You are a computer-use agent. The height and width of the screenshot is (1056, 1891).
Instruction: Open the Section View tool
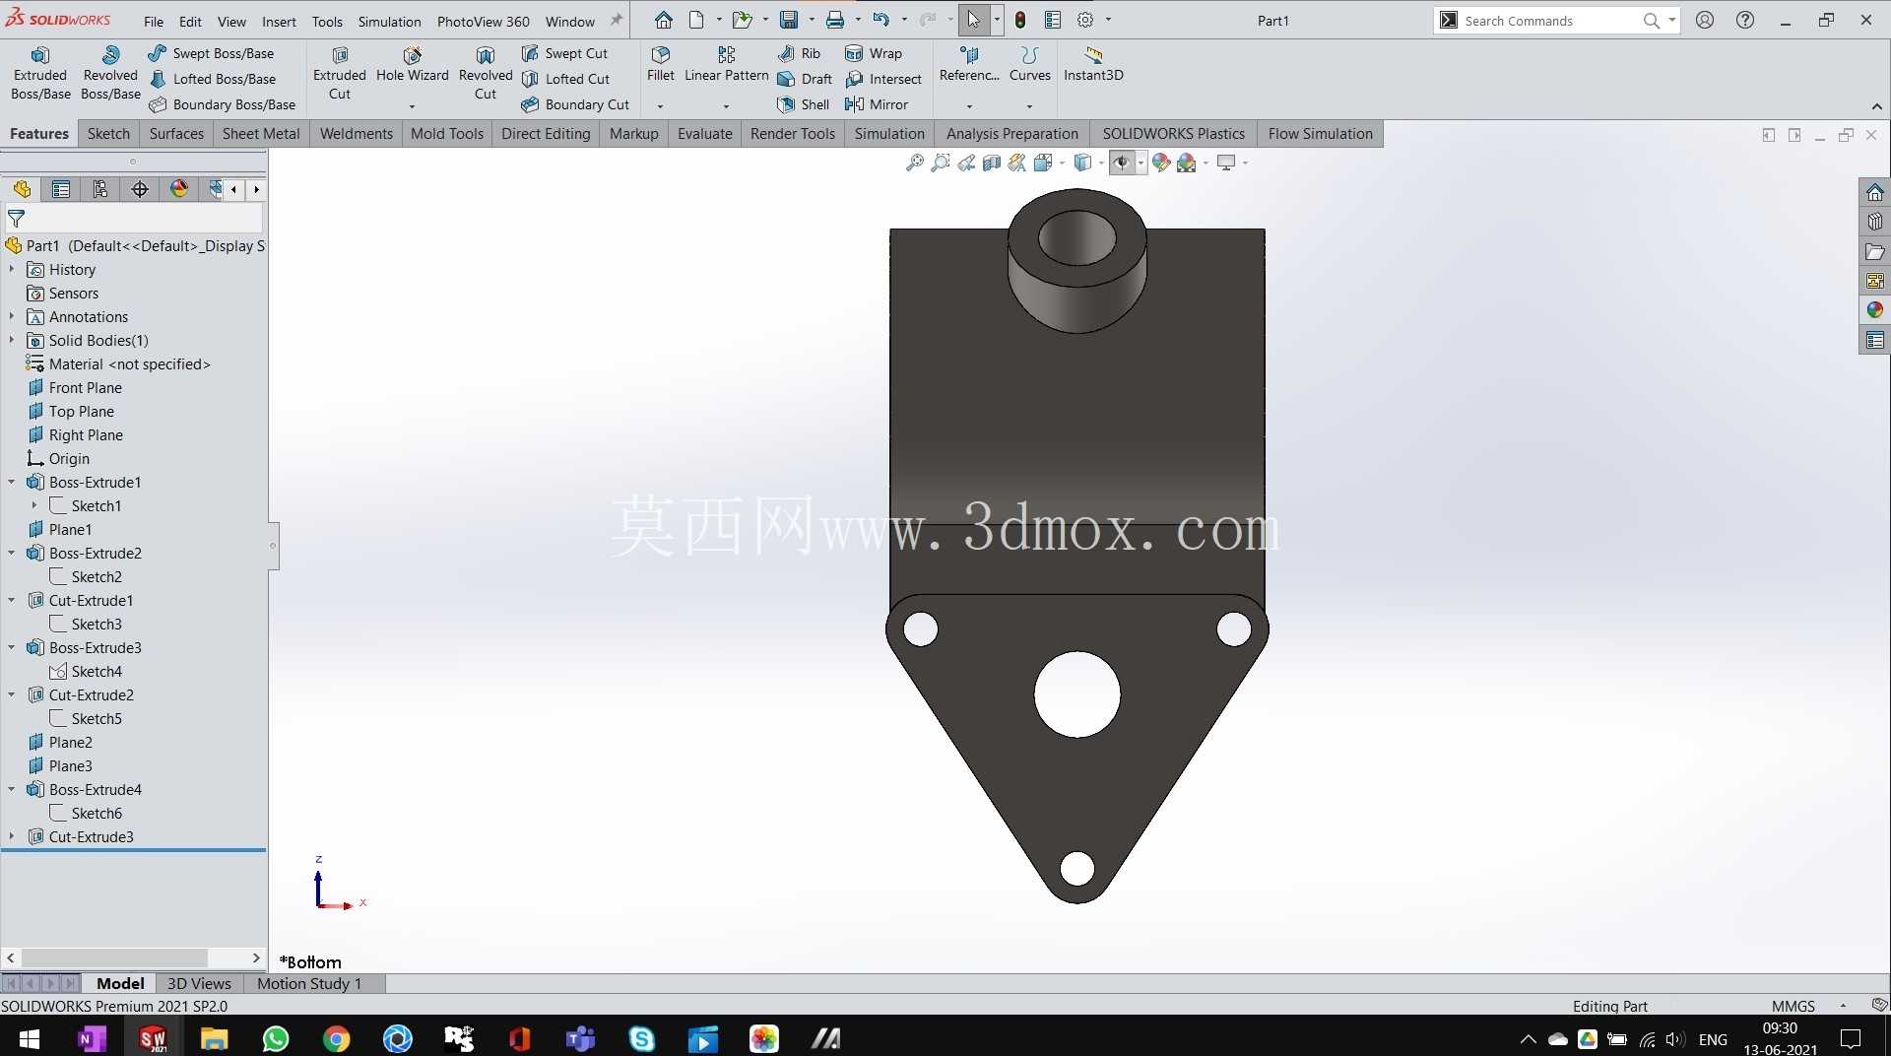tap(992, 163)
